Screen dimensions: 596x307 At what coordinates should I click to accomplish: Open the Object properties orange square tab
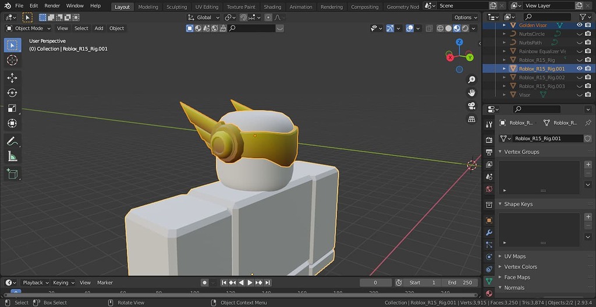tap(489, 220)
